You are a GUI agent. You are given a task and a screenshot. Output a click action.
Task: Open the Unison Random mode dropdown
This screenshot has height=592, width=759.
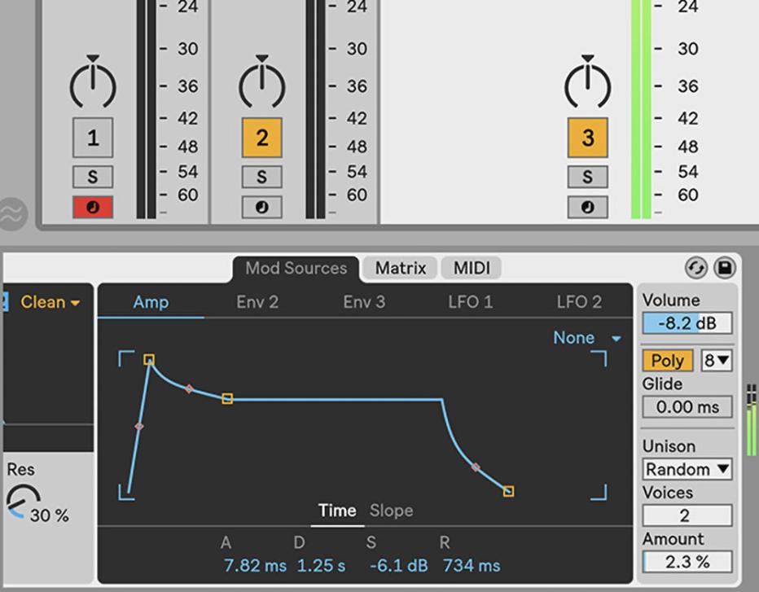(x=687, y=469)
